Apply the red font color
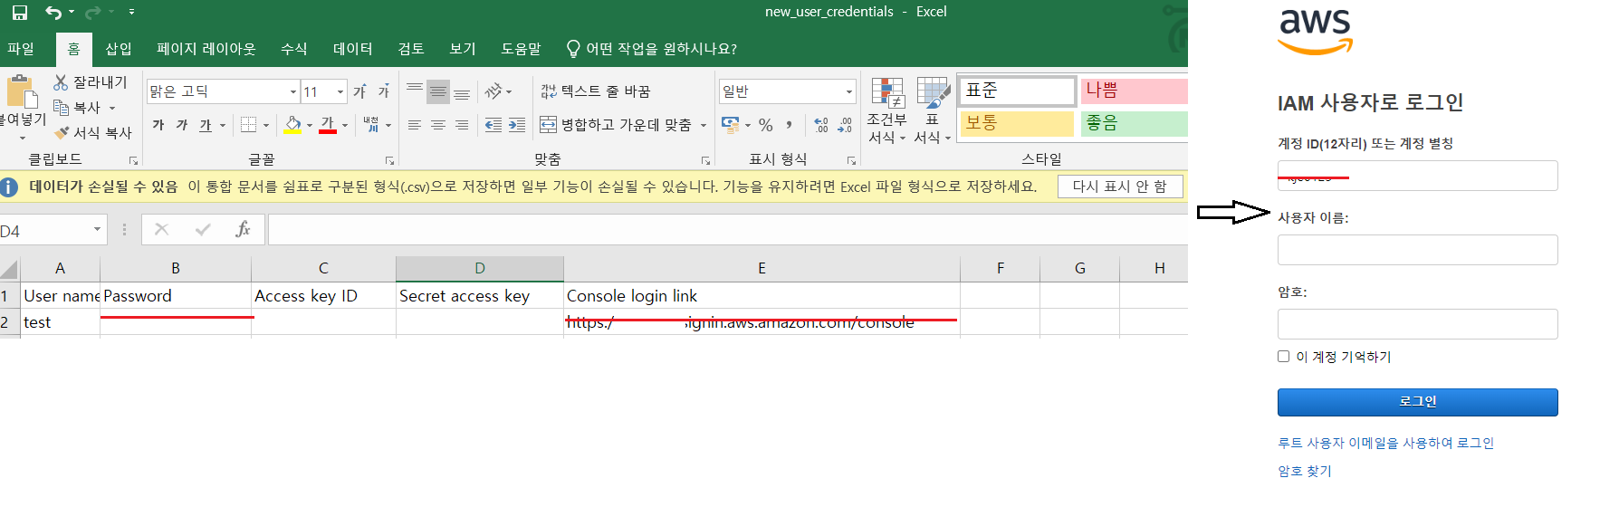Viewport: 1619px width, 507px height. [328, 125]
